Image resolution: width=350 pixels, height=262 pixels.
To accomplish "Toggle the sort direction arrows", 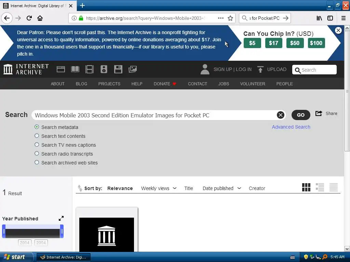I will coord(80,188).
